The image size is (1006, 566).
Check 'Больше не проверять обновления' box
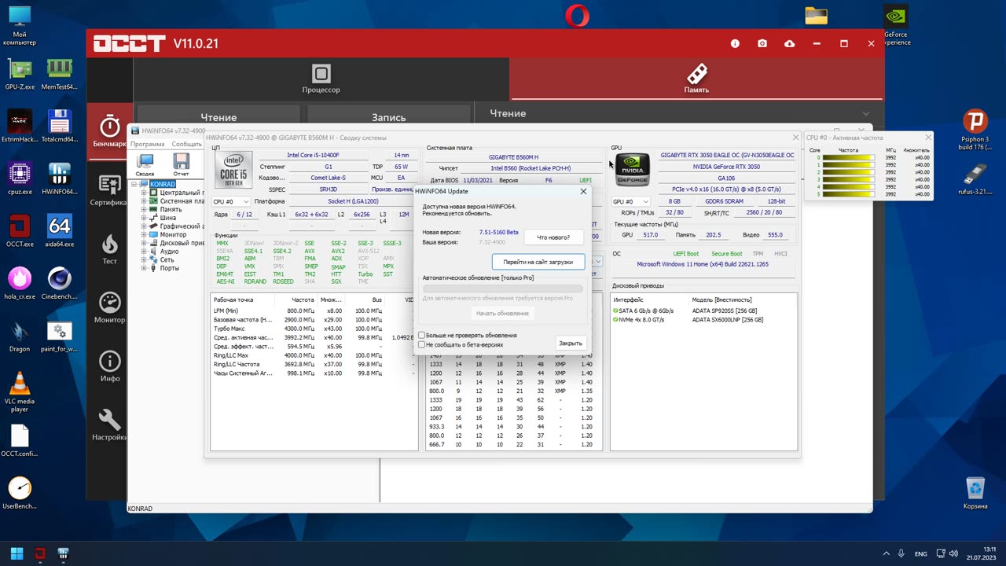422,336
